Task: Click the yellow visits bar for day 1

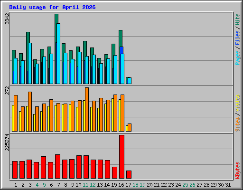Action: point(13,118)
